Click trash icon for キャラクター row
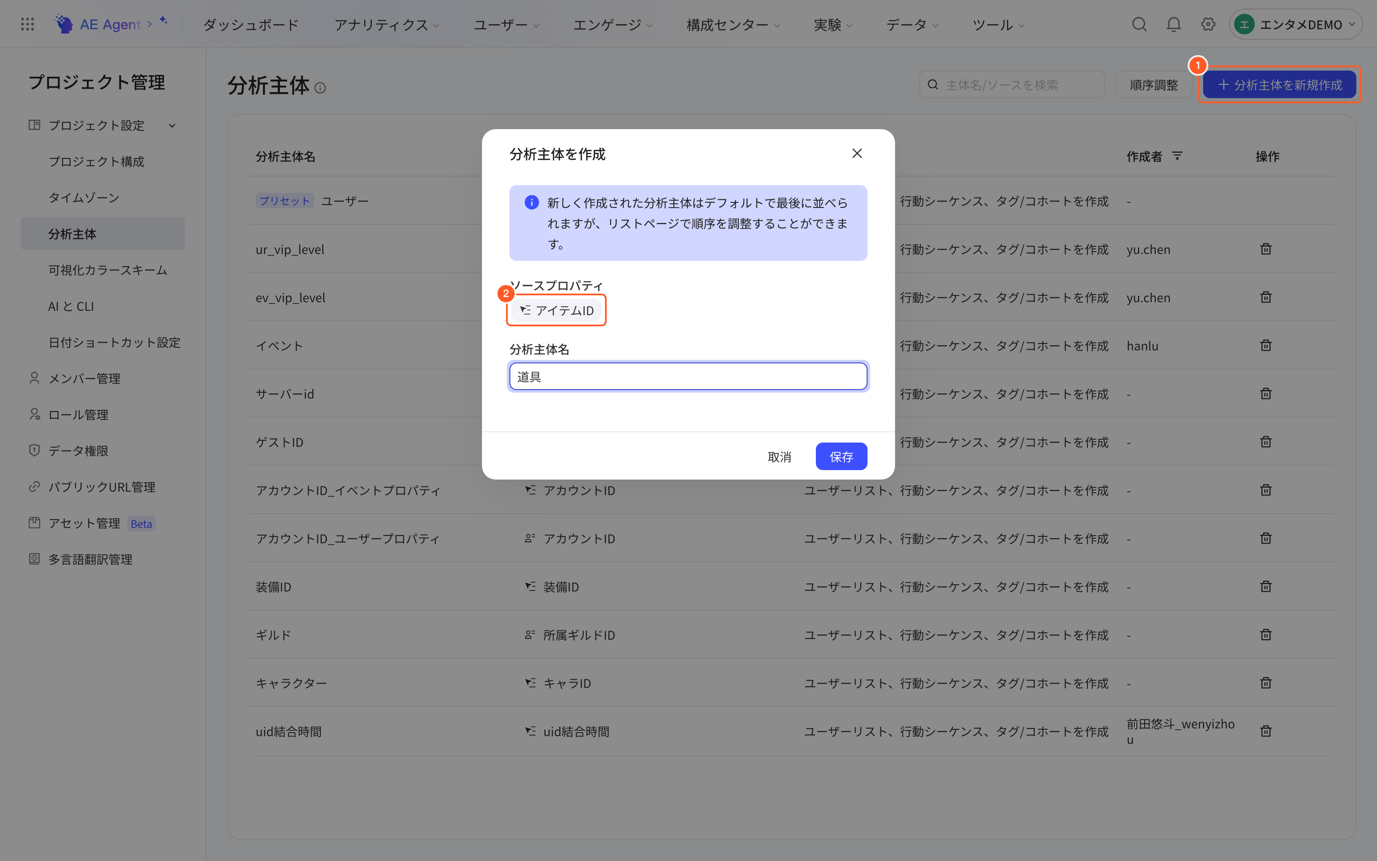 (1266, 683)
